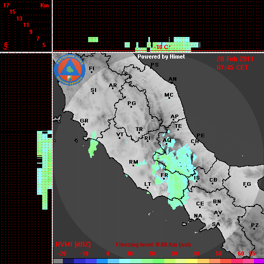The height and width of the screenshot is (264, 264).
Task: Select the AN city marker on the coast
Action: coord(173,80)
